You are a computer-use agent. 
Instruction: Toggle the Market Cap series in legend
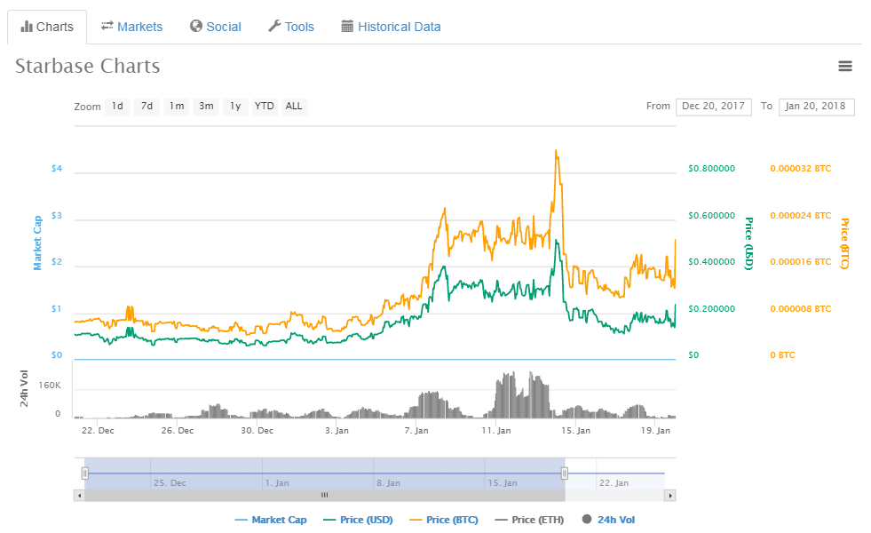[x=271, y=520]
